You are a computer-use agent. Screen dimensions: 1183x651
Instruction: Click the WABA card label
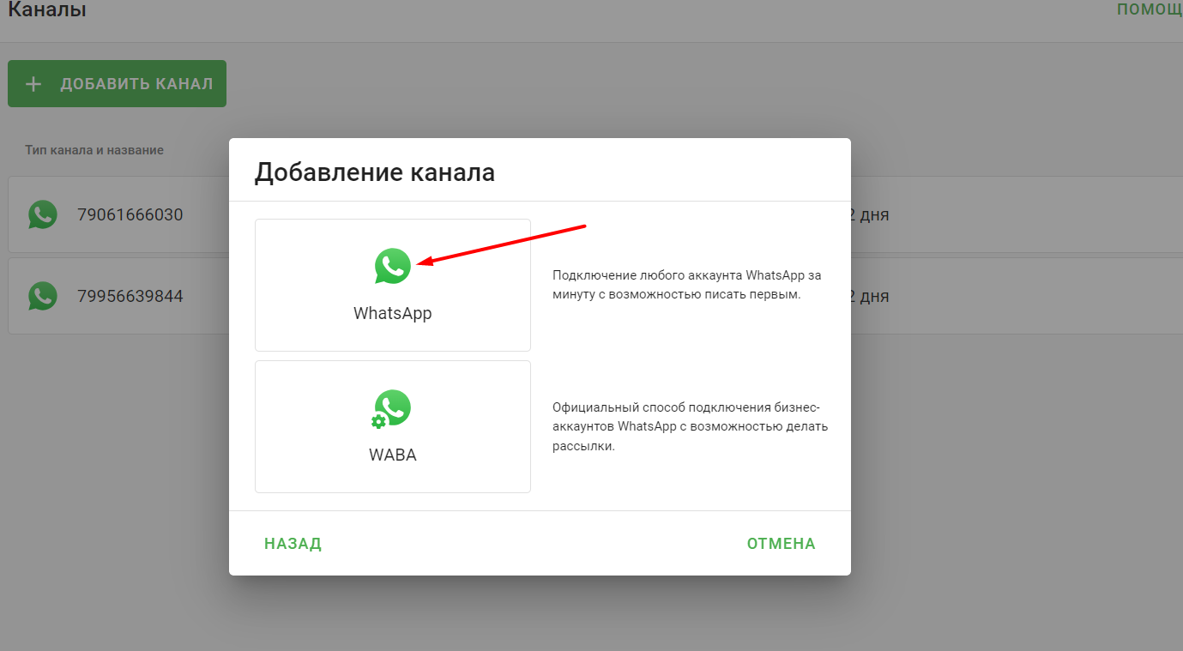[x=393, y=455]
